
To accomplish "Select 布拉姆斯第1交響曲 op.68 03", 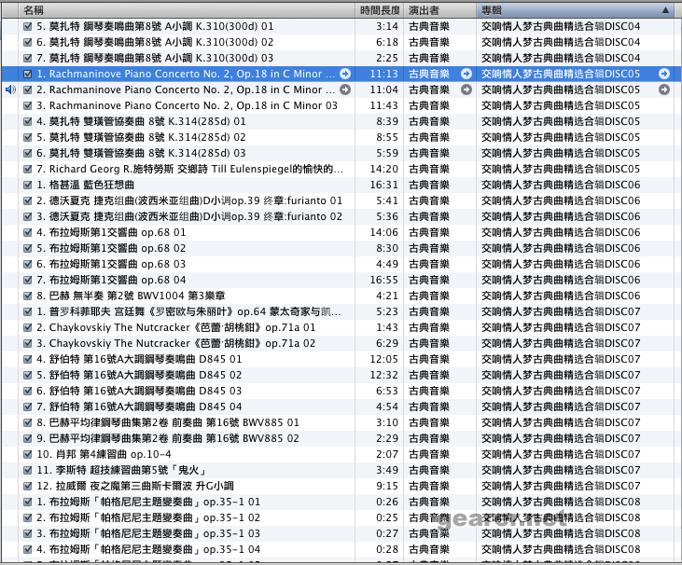I will click(x=111, y=264).
